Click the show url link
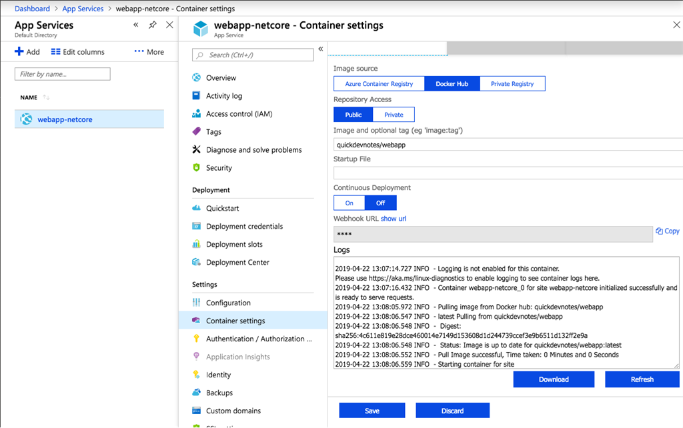Screen dimensions: 683x428 (x=393, y=218)
